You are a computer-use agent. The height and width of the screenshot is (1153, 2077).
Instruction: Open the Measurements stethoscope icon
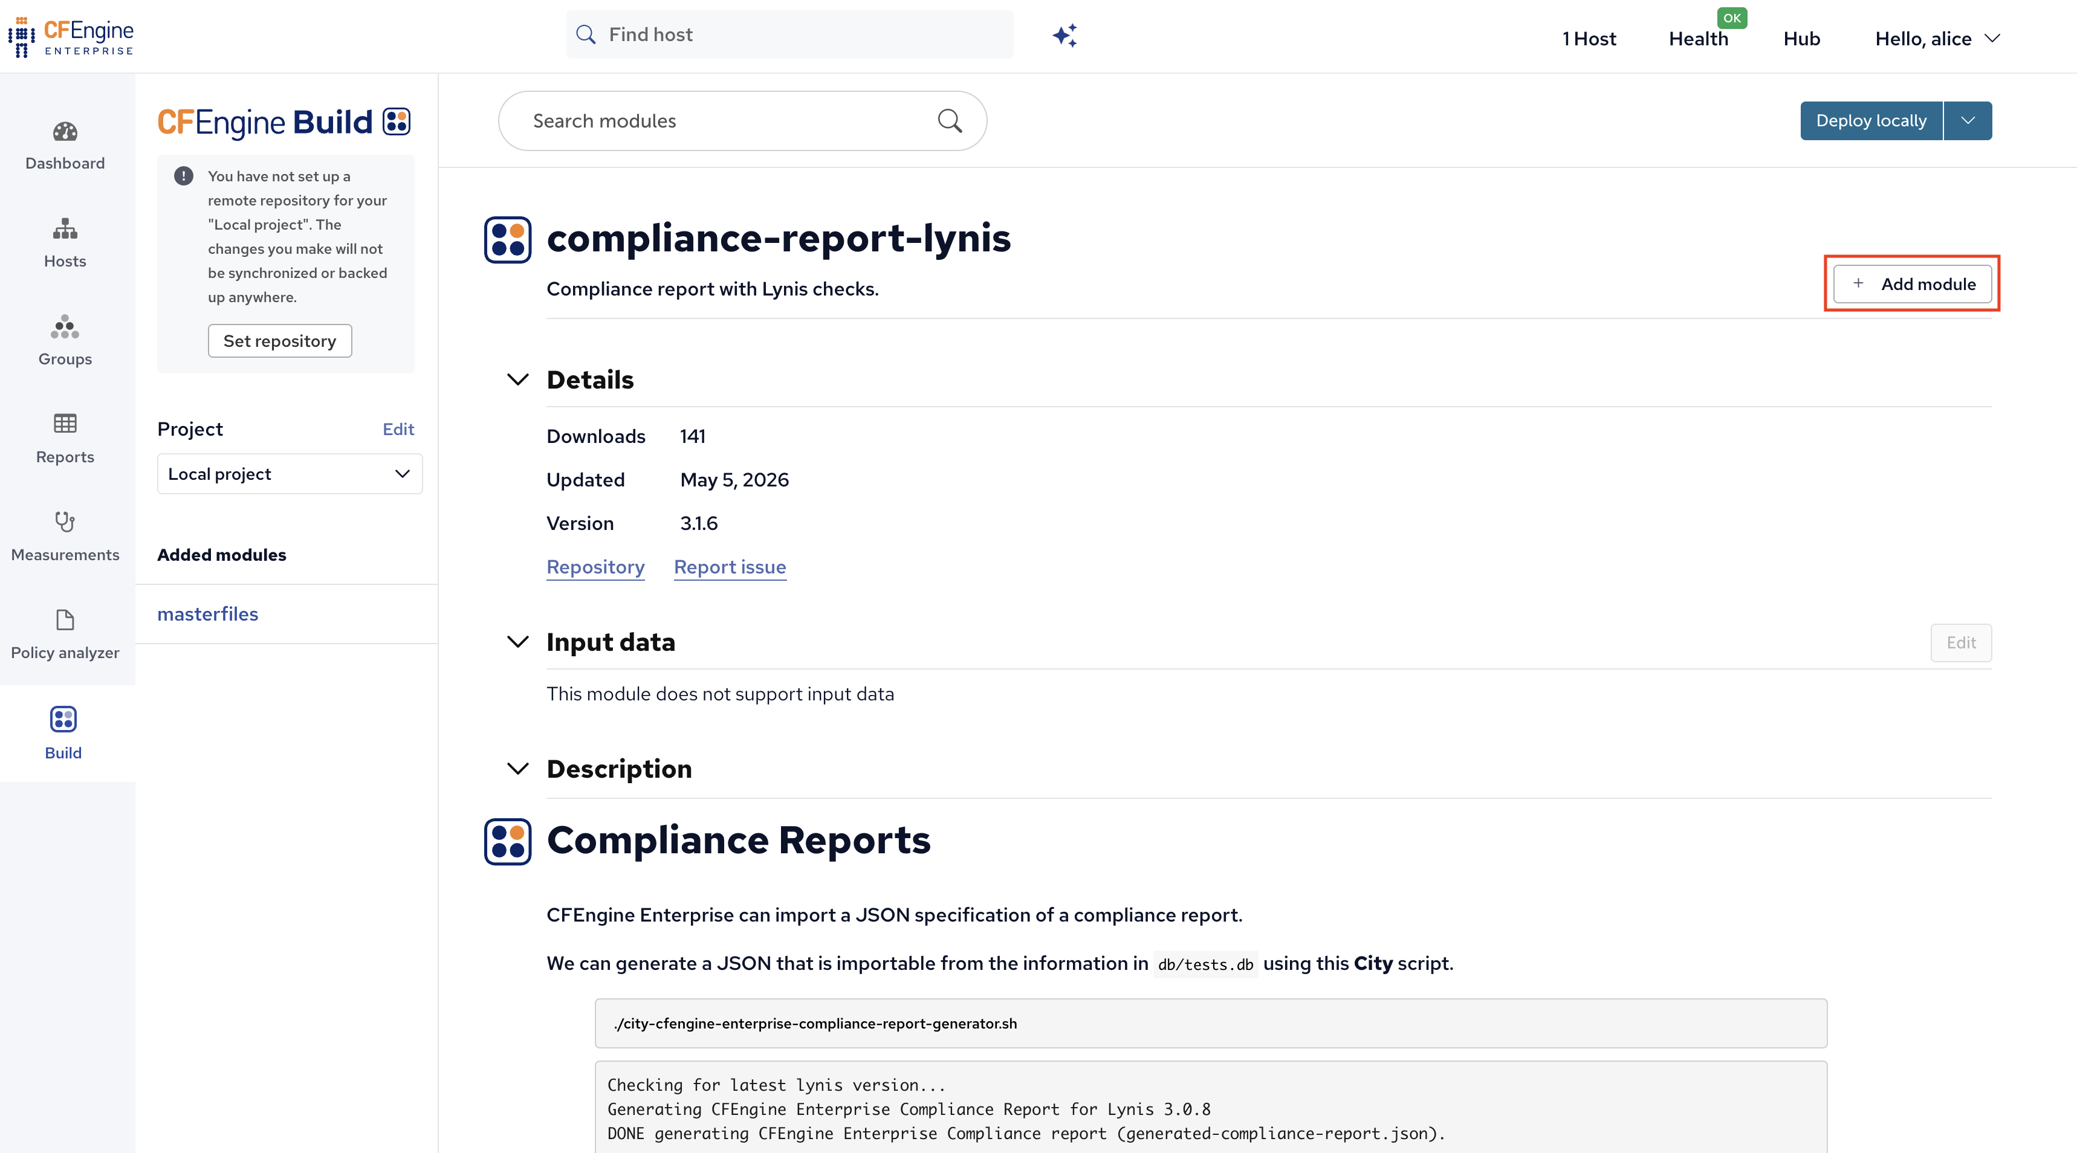point(65,522)
